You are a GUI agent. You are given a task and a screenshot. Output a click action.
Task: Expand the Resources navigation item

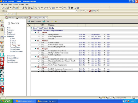coord(5,30)
